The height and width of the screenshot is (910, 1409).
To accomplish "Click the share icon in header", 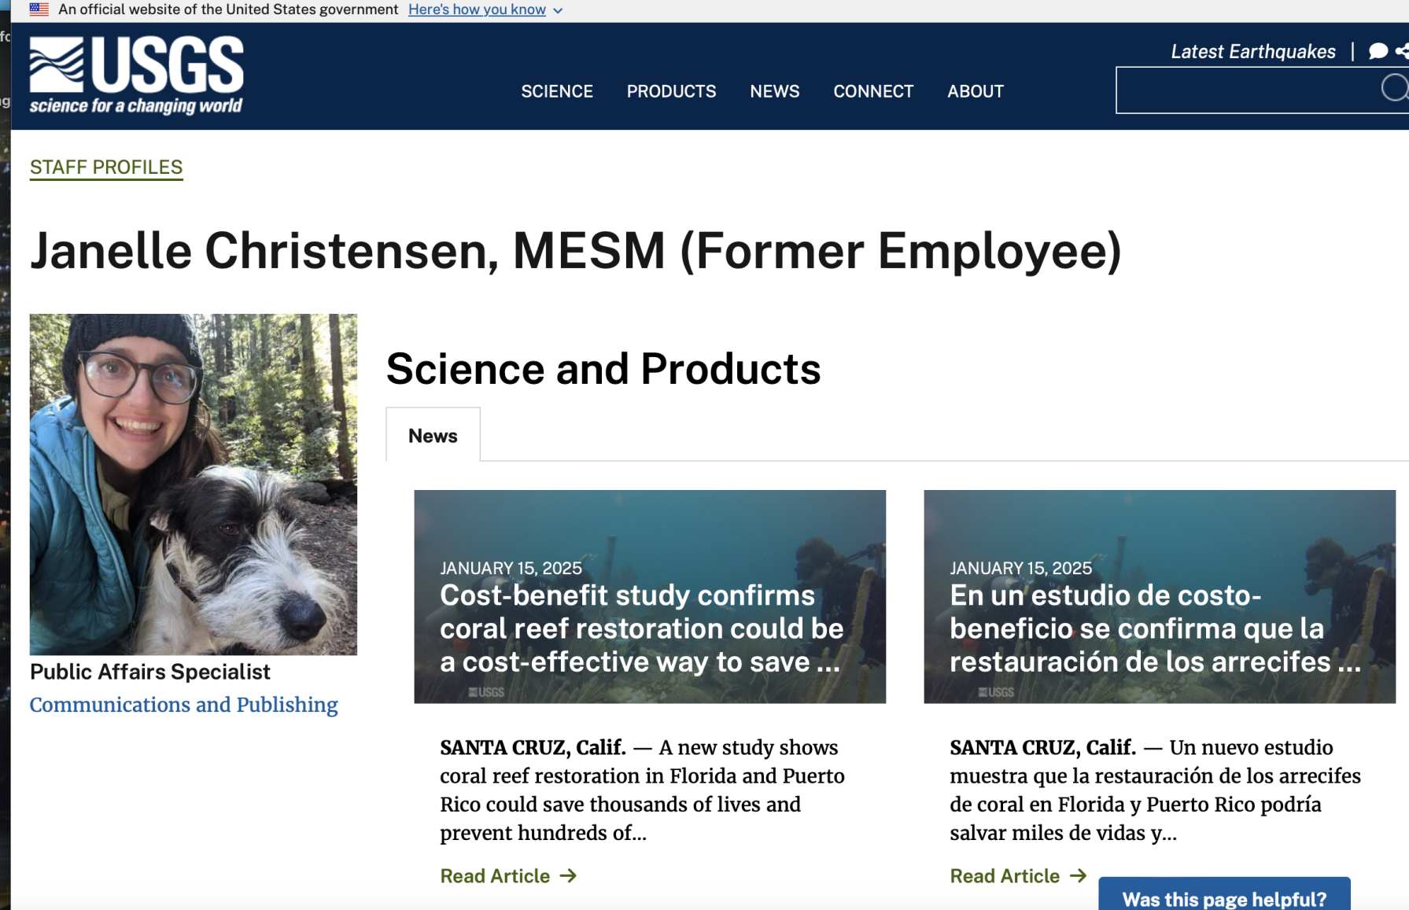I will pyautogui.click(x=1402, y=52).
